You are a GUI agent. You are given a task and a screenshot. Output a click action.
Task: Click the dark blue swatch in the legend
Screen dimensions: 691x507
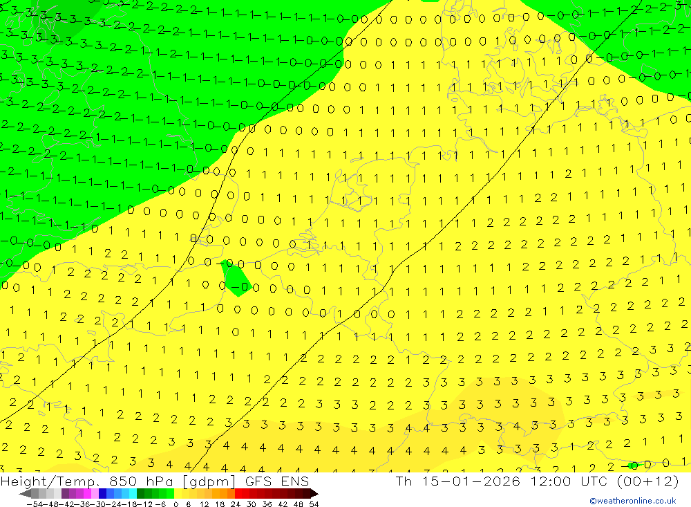102,493
